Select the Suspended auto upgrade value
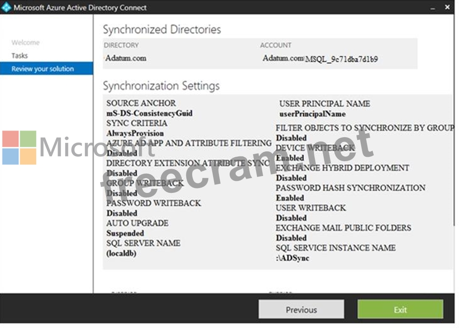 coord(125,233)
